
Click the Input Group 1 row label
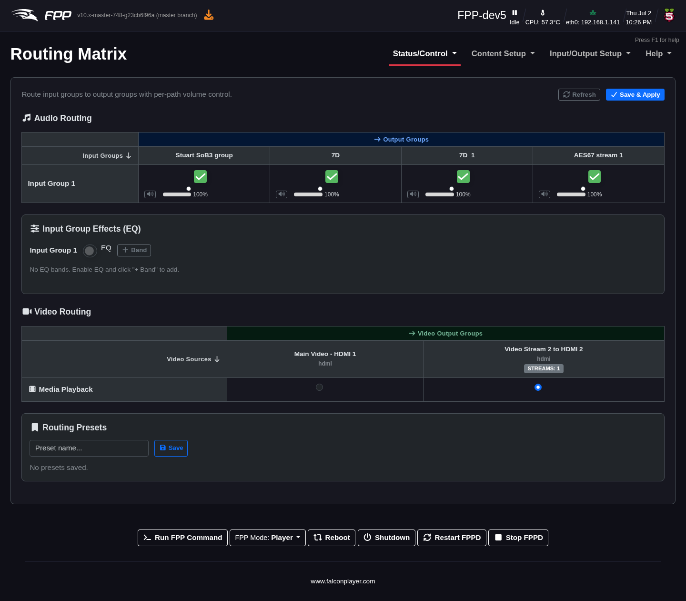[x=51, y=183]
